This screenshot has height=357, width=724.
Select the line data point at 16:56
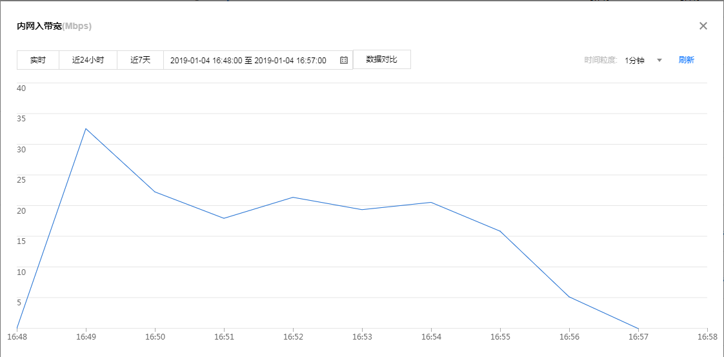pos(569,297)
